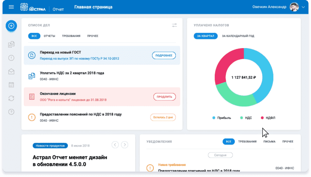This screenshot has height=177, width=311.
Task: Switch to ПРОЧЕЕ tab in notifications
Action: [x=288, y=142]
